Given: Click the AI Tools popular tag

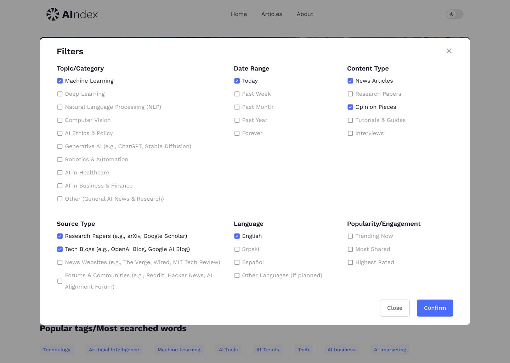Looking at the screenshot, I should [x=228, y=350].
